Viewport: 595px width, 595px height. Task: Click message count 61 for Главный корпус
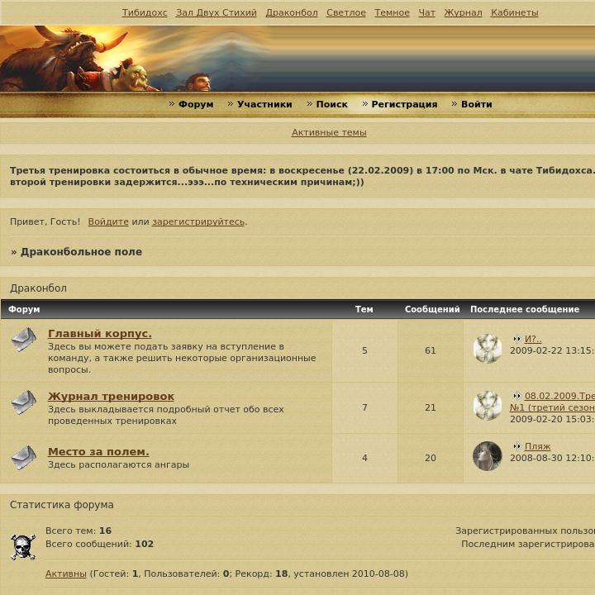pos(431,350)
